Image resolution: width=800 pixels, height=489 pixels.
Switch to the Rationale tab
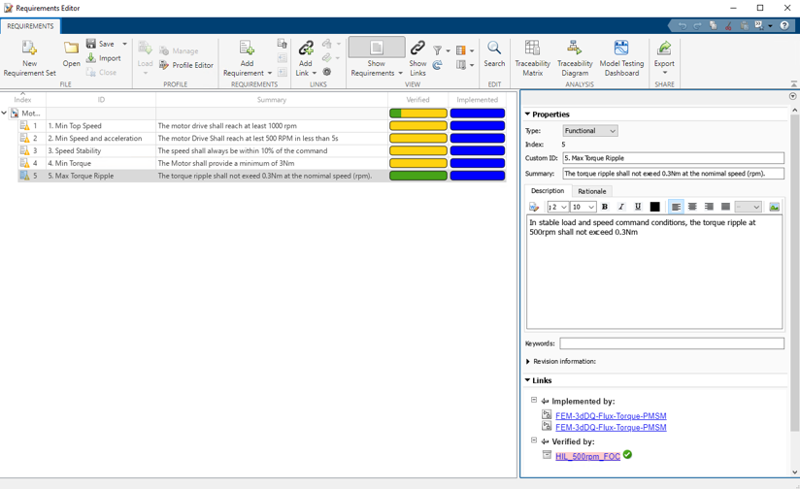[x=591, y=191]
